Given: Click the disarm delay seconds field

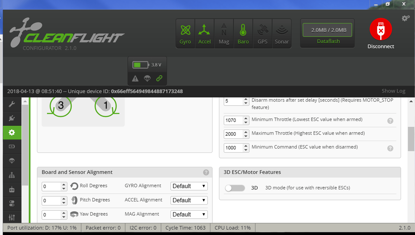Looking at the screenshot, I should point(236,101).
